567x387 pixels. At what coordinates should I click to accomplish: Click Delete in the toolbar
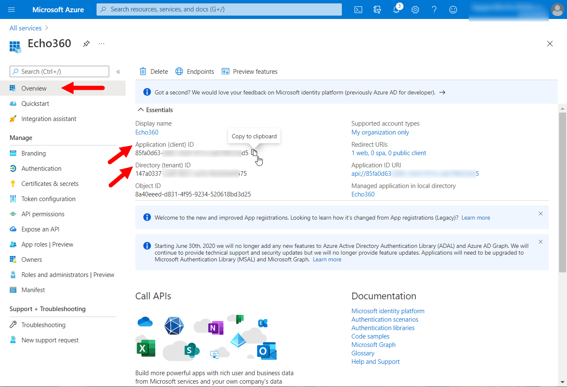point(154,72)
